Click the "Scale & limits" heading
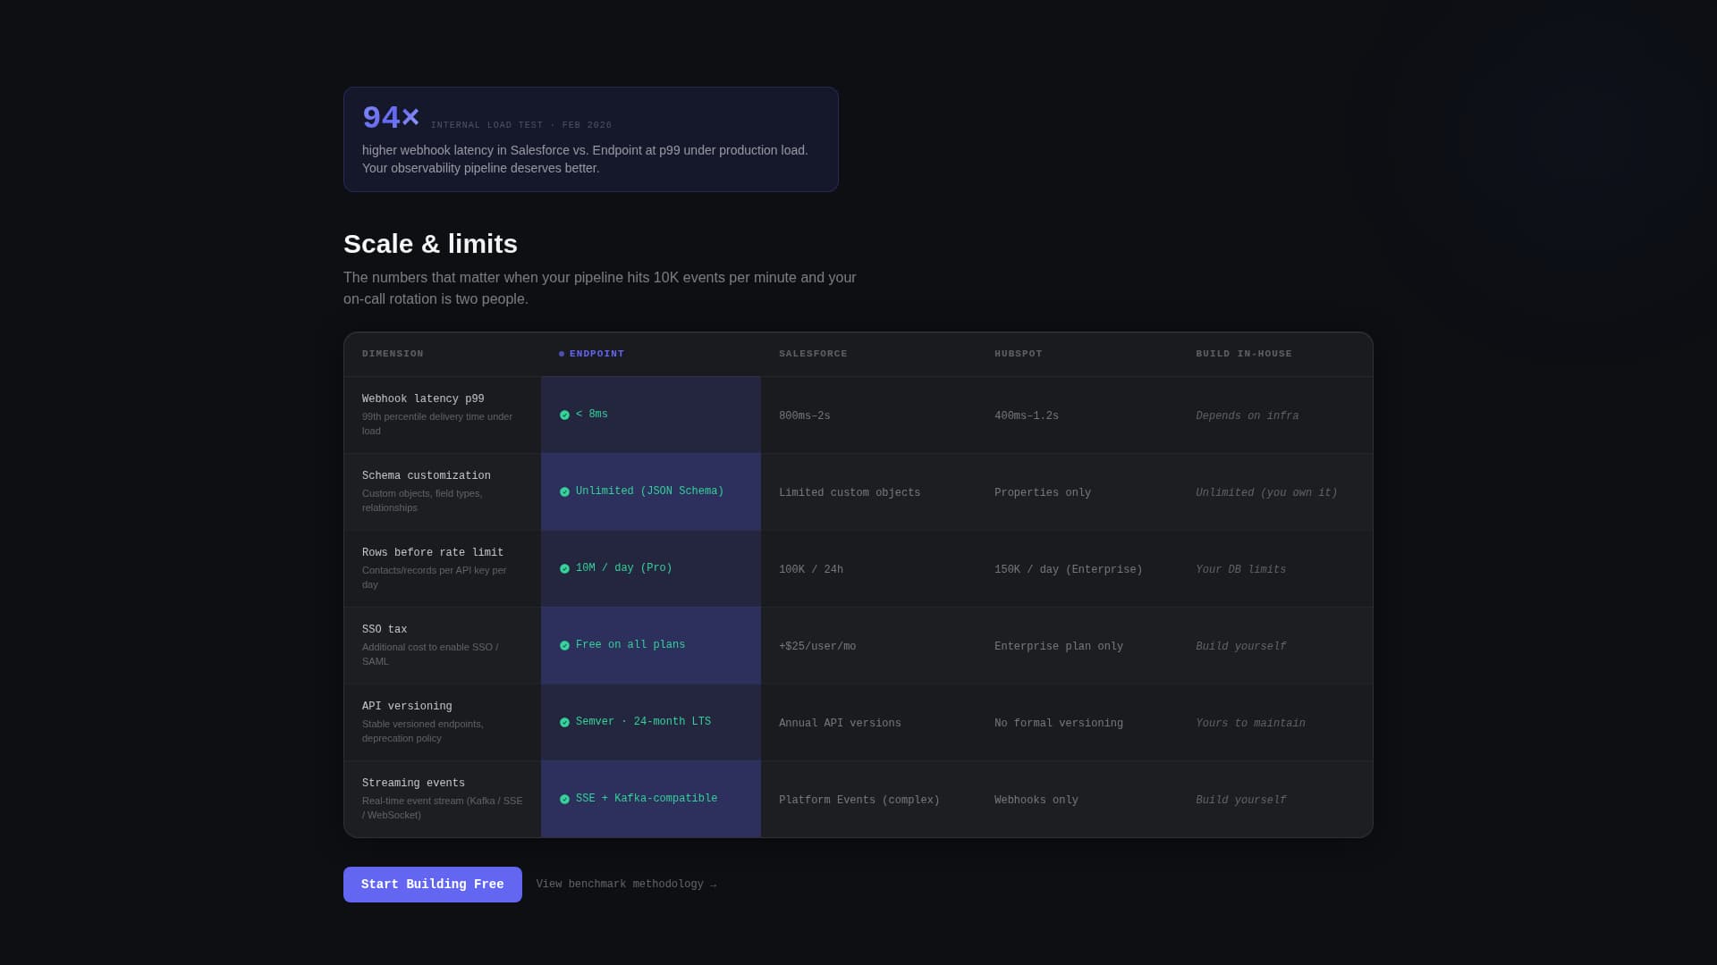This screenshot has height=965, width=1717. point(430,243)
